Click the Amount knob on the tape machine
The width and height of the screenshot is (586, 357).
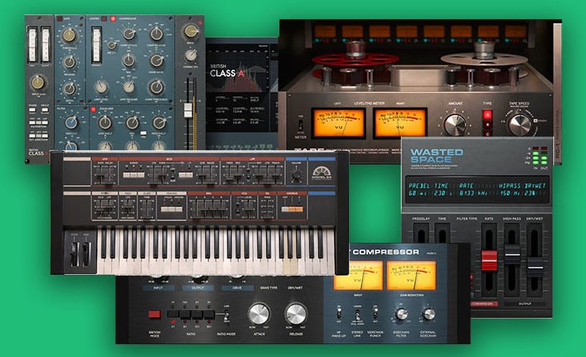pos(455,125)
